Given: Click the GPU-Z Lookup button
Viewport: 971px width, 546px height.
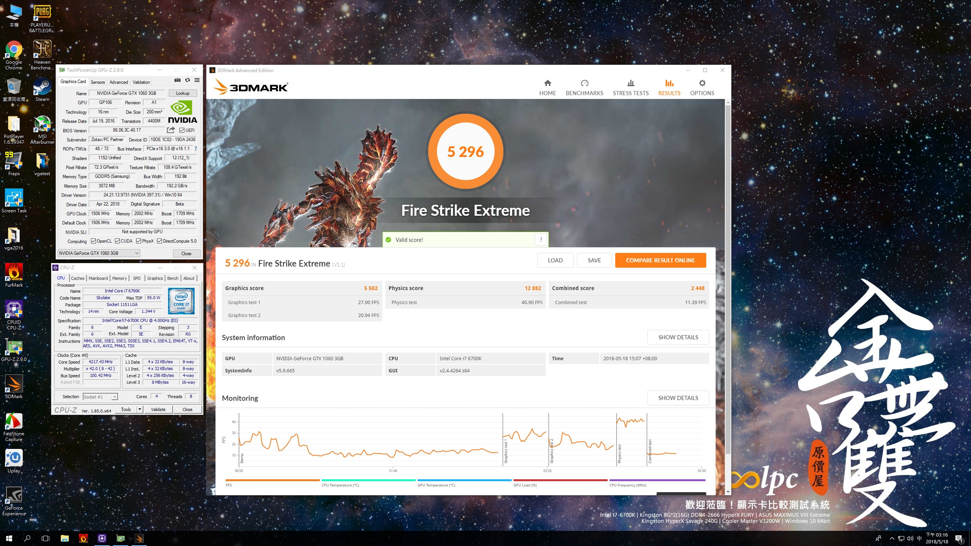Looking at the screenshot, I should click(x=182, y=93).
